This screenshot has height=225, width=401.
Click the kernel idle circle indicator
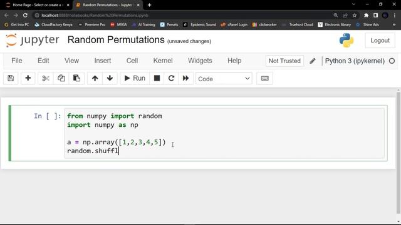(x=392, y=61)
